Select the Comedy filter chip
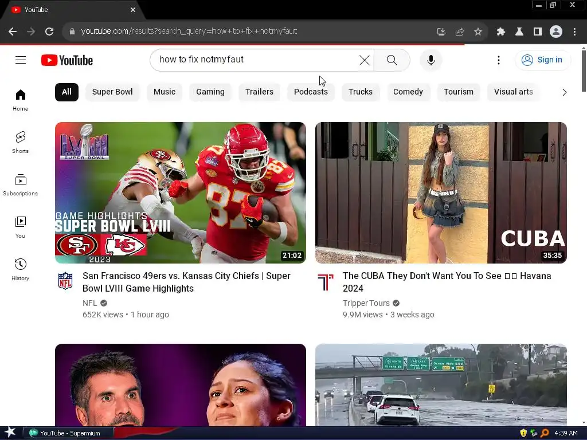Screen dimensions: 587x440 click(408, 92)
